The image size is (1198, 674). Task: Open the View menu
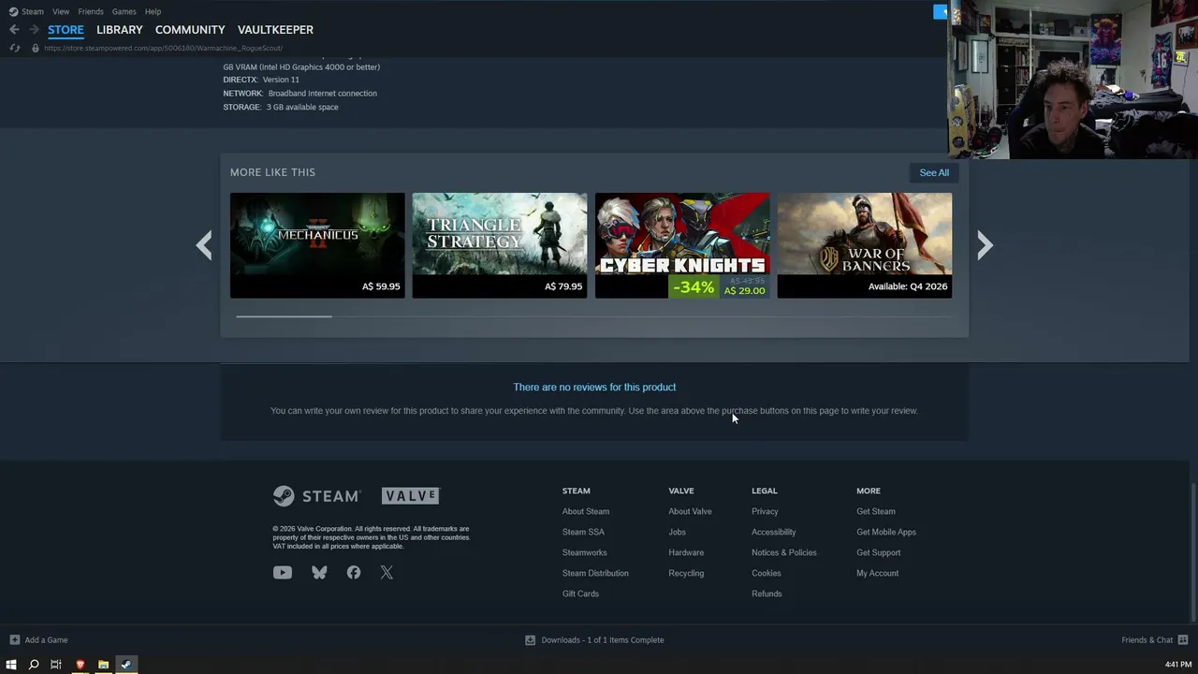[61, 11]
